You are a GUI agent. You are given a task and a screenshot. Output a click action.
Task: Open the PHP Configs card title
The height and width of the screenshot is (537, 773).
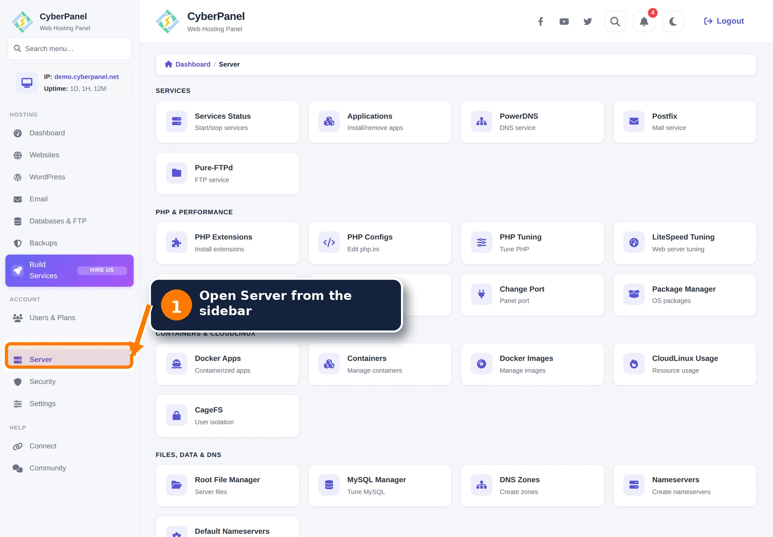coord(370,237)
